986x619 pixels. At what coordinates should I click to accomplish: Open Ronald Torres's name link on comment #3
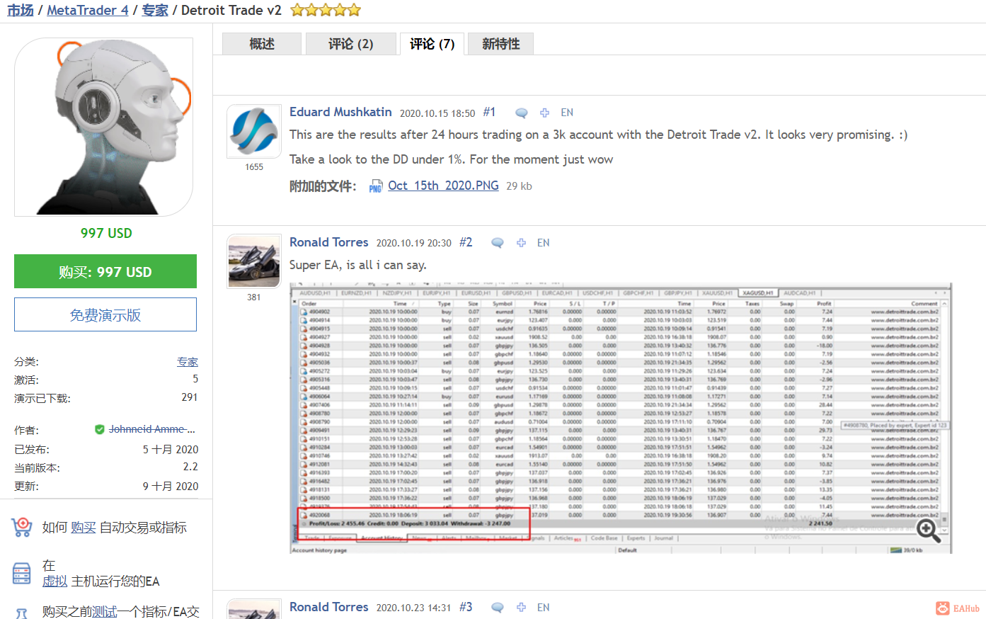coord(329,607)
